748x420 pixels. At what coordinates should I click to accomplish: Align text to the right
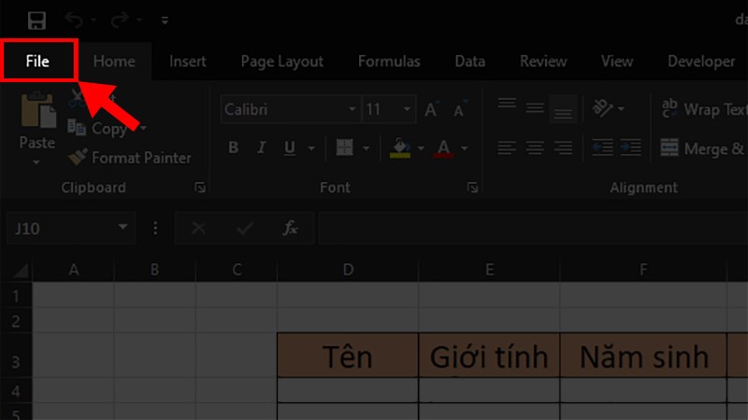pos(563,147)
